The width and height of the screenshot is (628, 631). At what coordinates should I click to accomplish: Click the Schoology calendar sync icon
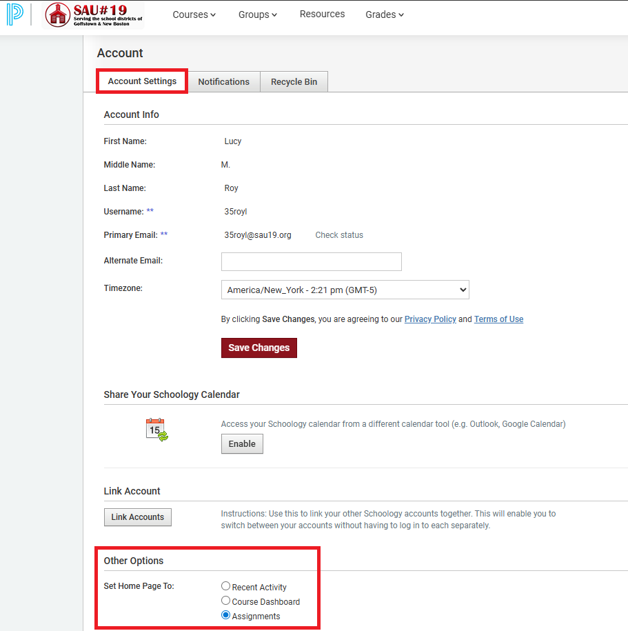[x=156, y=430]
